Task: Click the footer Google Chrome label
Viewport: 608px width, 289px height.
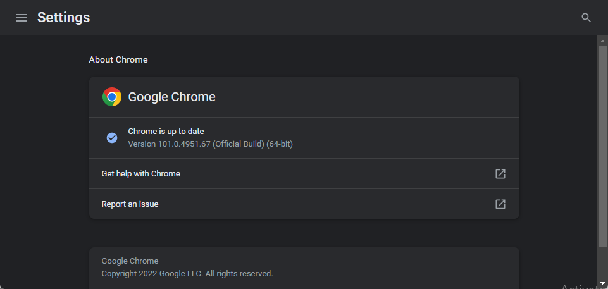Action: pyautogui.click(x=130, y=261)
